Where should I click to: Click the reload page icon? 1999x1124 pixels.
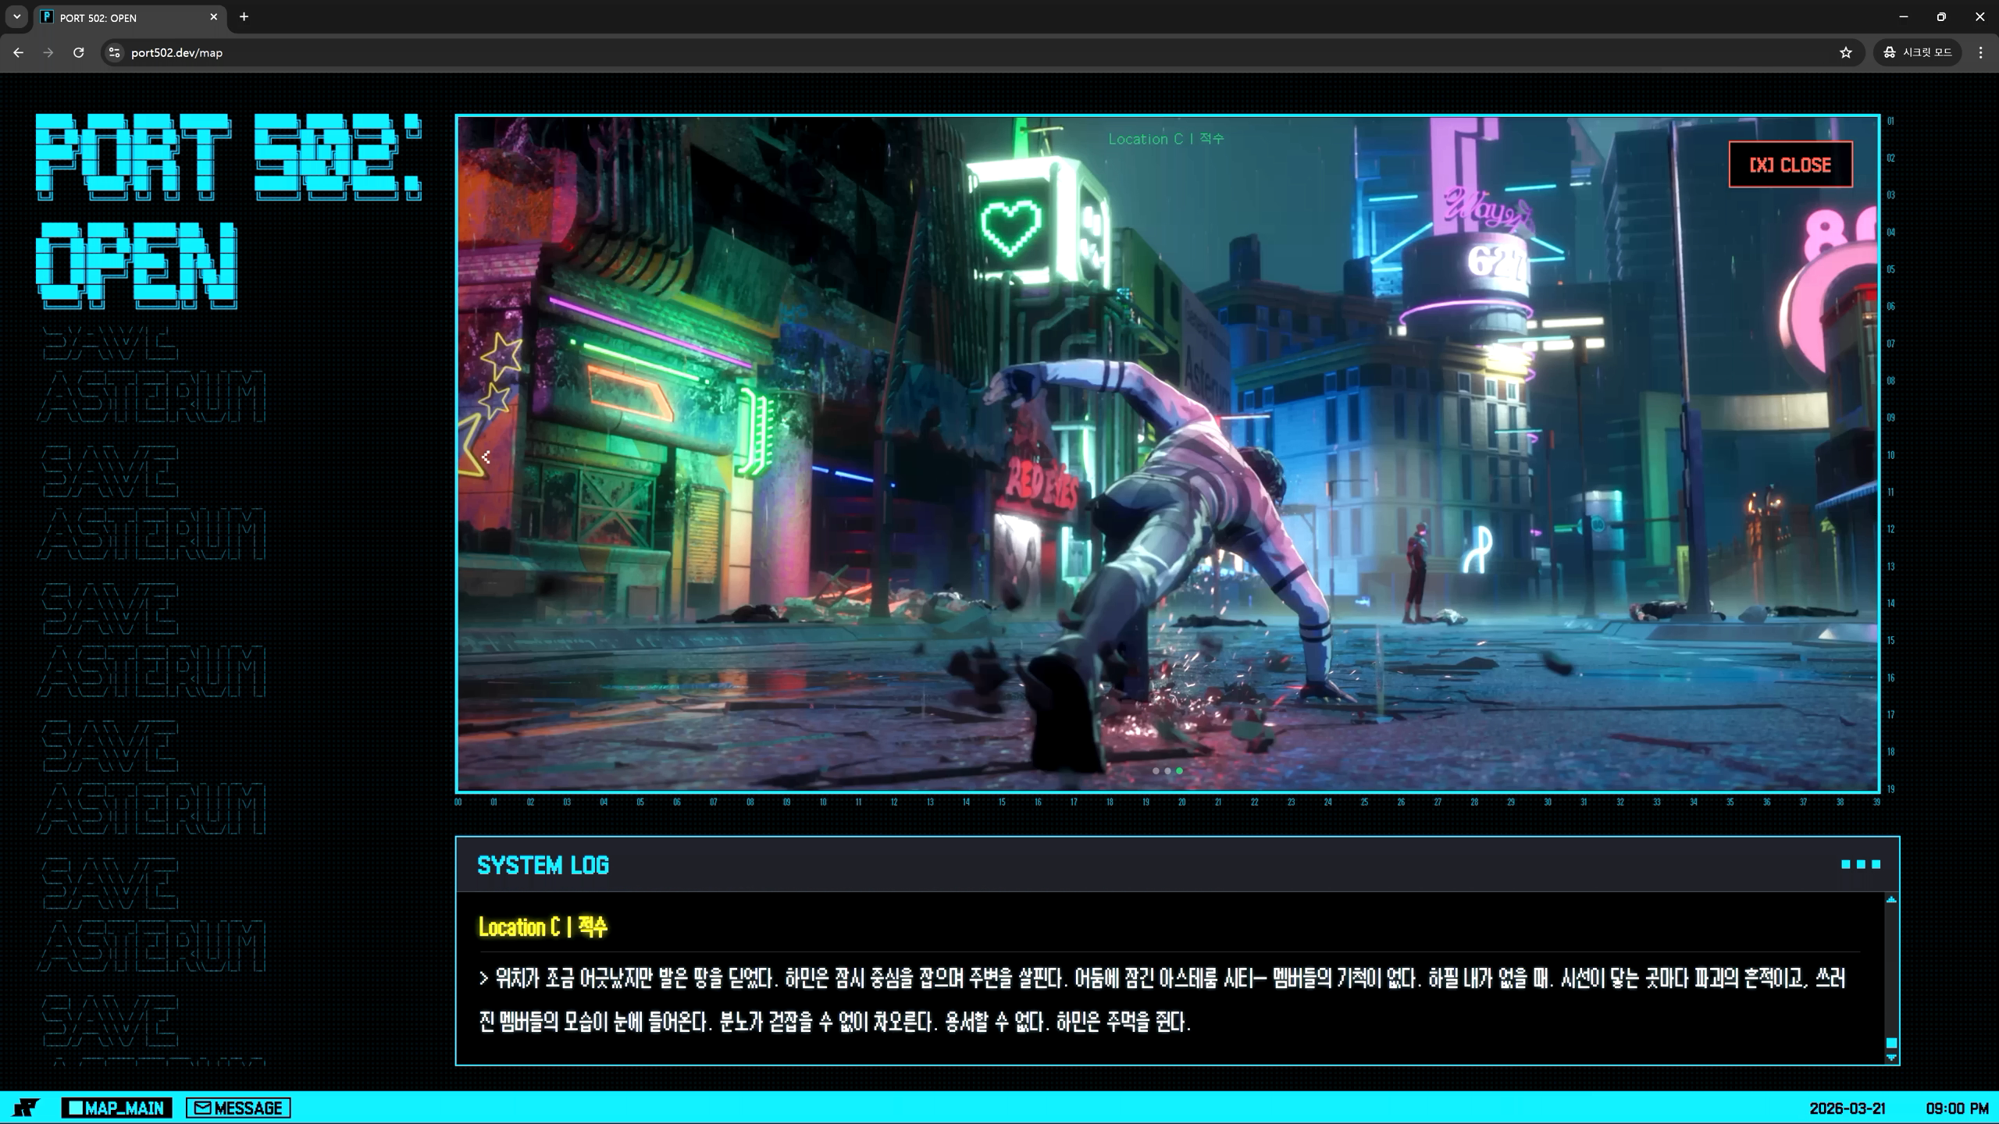pyautogui.click(x=79, y=52)
